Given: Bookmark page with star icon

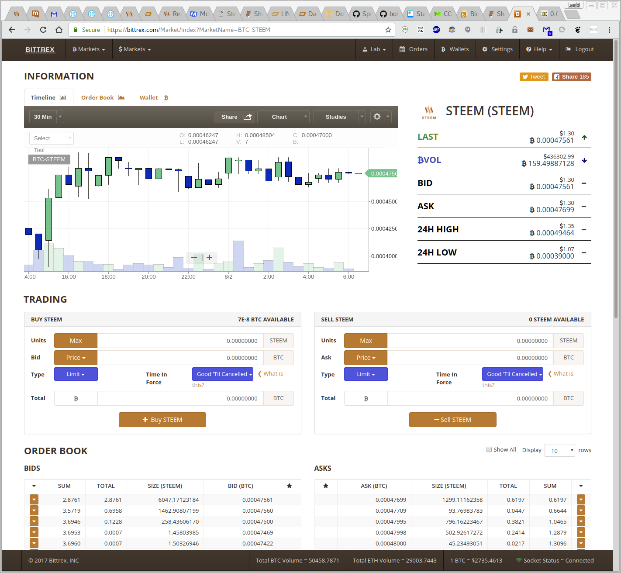Looking at the screenshot, I should (388, 30).
